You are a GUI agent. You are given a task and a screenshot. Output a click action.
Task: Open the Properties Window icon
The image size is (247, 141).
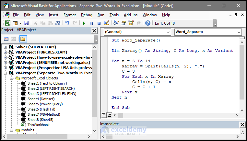click(x=123, y=23)
